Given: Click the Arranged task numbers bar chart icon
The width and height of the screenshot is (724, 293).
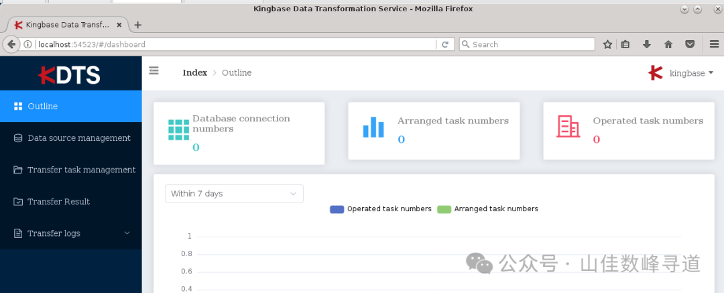Looking at the screenshot, I should (373, 127).
